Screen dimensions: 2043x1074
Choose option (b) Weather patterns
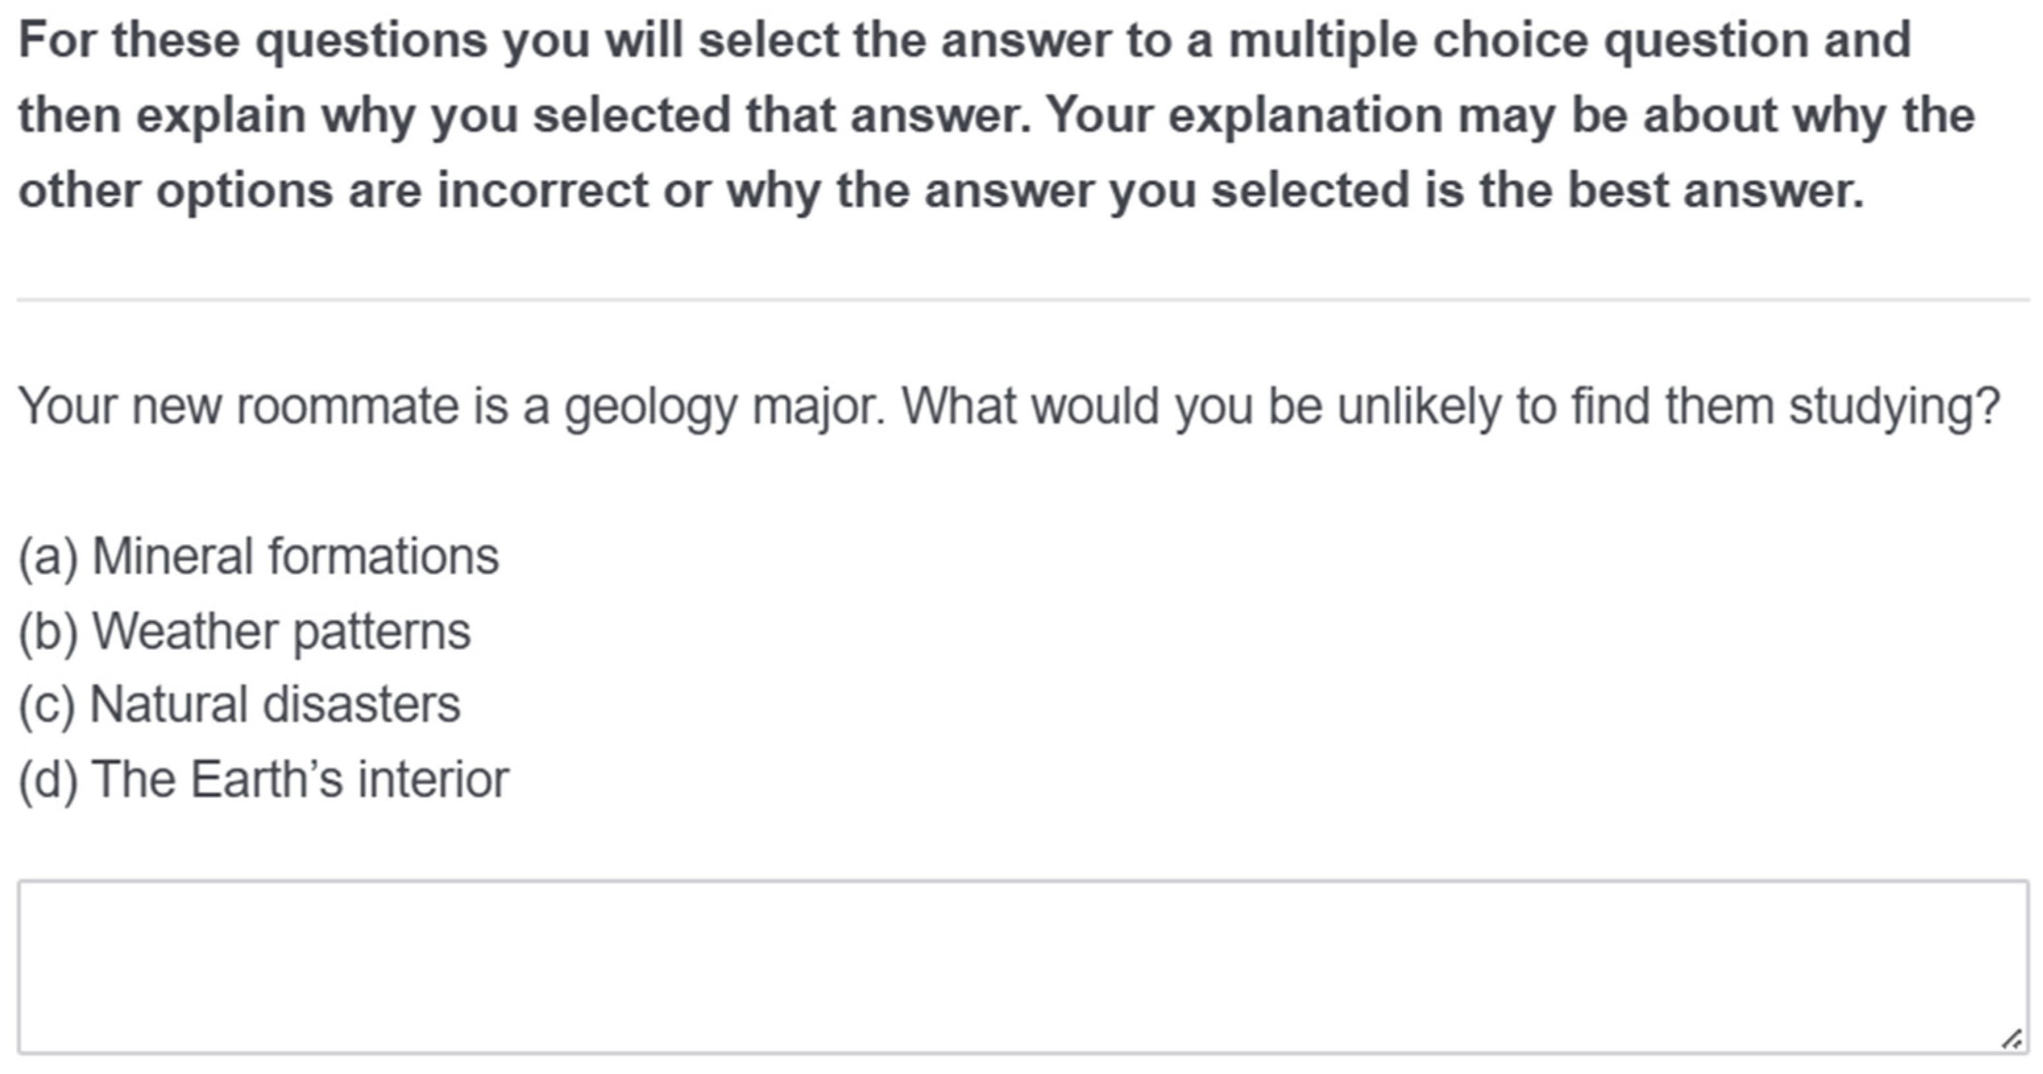[x=244, y=631]
